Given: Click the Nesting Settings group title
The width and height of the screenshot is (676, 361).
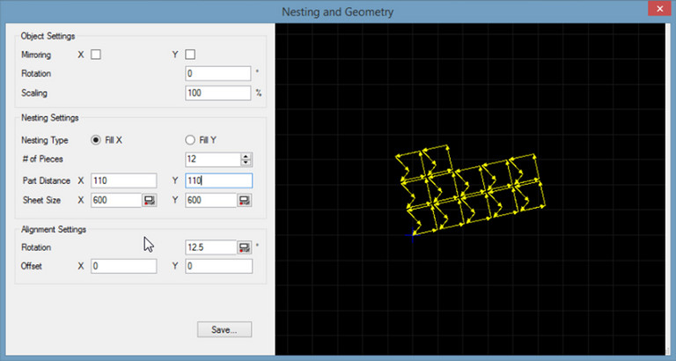Looking at the screenshot, I should coord(50,118).
